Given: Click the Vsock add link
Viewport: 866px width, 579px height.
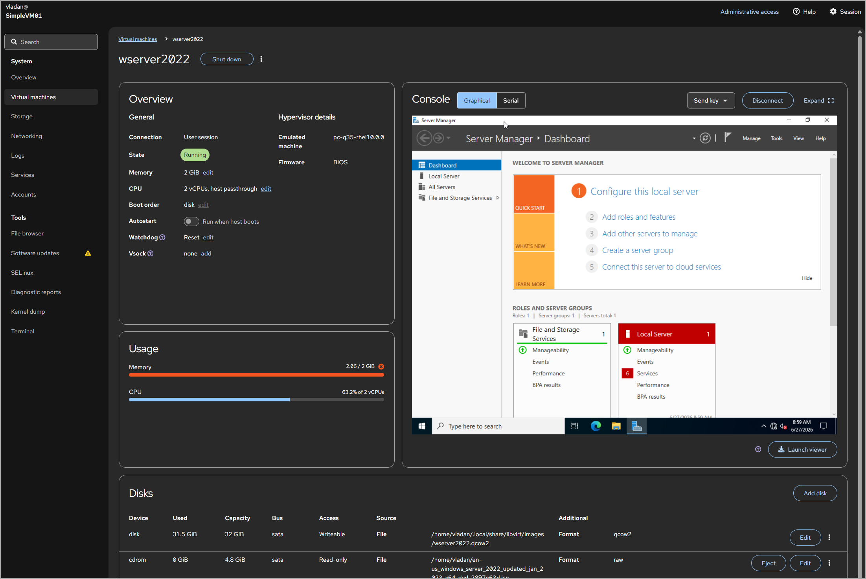Looking at the screenshot, I should coord(206,254).
